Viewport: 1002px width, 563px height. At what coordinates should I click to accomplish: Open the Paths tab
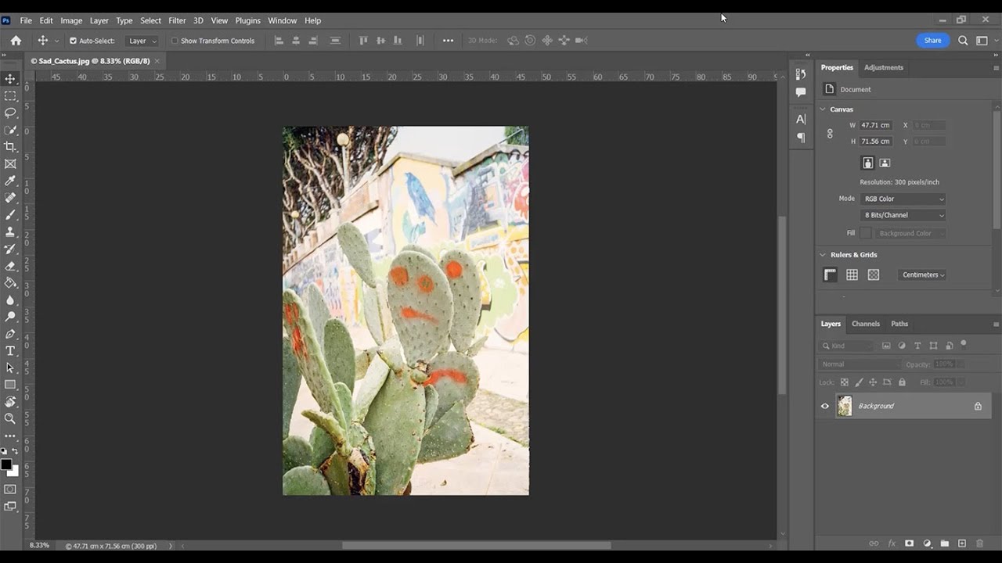899,324
